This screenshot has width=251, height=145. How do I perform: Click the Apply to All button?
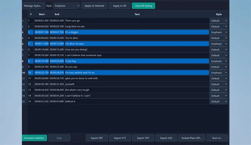(119, 6)
